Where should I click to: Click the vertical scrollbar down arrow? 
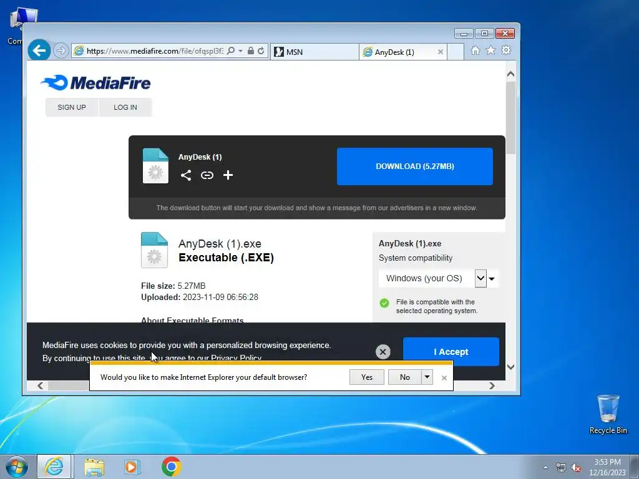510,367
